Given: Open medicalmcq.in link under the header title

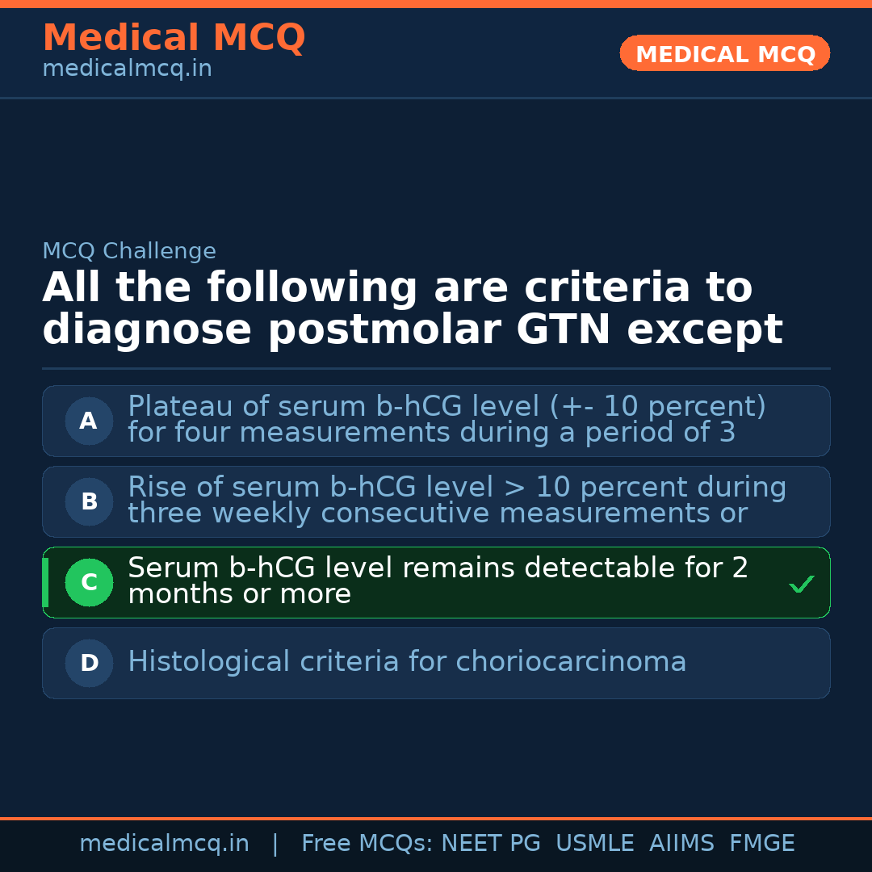Looking at the screenshot, I should point(127,69).
